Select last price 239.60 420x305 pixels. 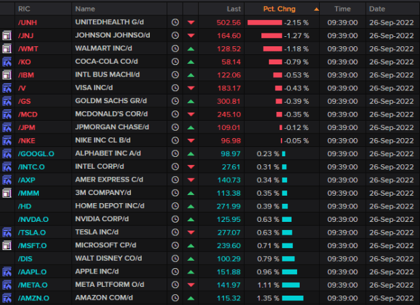[x=228, y=245]
